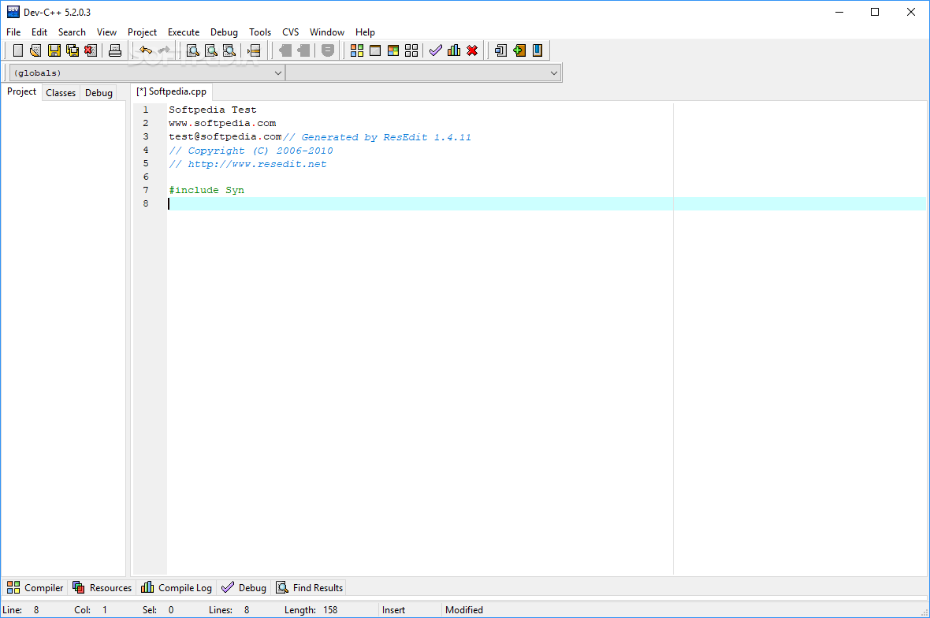The height and width of the screenshot is (618, 930).
Task: Click the first magnifier Find icon
Action: point(193,50)
